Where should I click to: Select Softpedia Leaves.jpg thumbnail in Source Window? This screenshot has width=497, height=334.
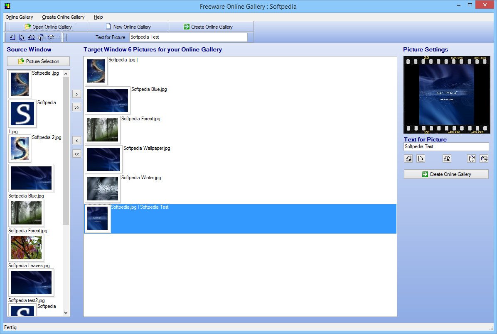click(x=26, y=248)
